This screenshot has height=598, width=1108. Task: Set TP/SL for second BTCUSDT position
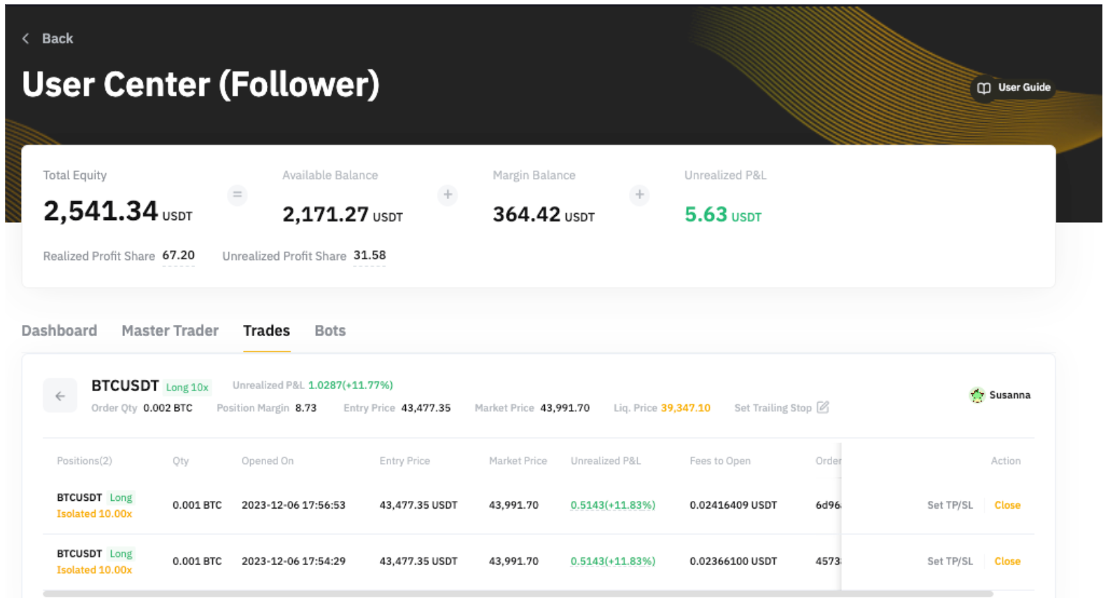(x=949, y=561)
